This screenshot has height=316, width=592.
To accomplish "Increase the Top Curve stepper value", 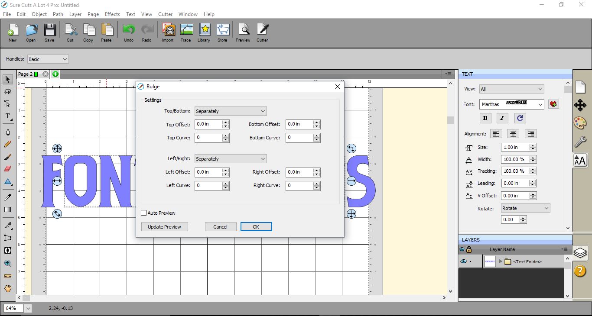I will coord(225,135).
